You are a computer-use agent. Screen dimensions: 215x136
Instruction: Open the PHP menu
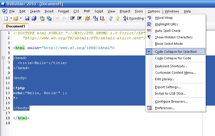click(87, 11)
